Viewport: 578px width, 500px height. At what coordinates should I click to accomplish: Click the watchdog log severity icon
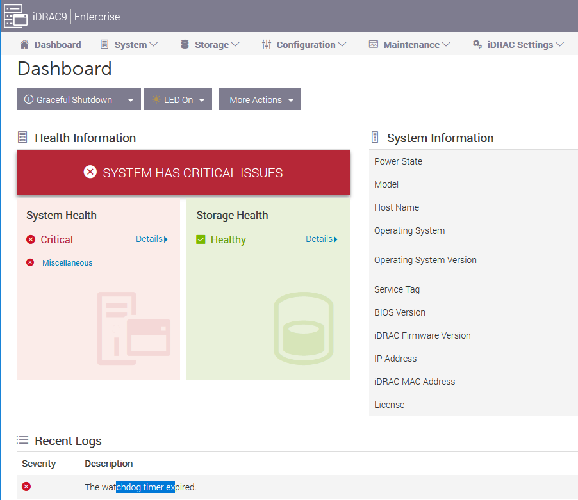pyautogui.click(x=26, y=487)
